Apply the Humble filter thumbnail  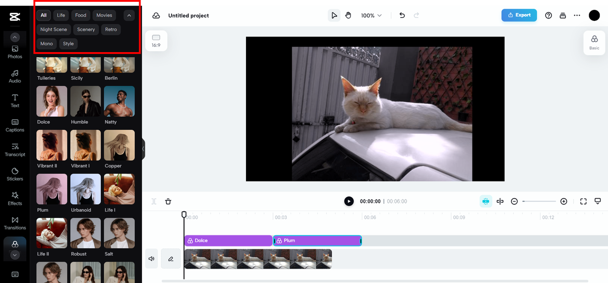85,101
